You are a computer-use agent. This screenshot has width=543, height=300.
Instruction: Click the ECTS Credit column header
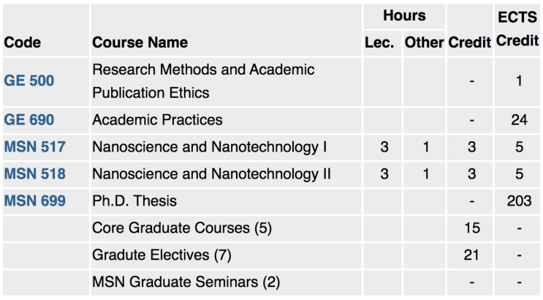coord(517,29)
